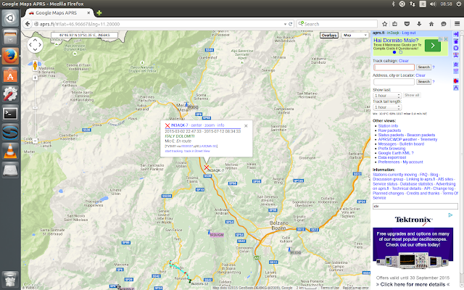Screen dimensions: 464x290
Task: Click the Firefox back arrow button
Action: point(28,24)
